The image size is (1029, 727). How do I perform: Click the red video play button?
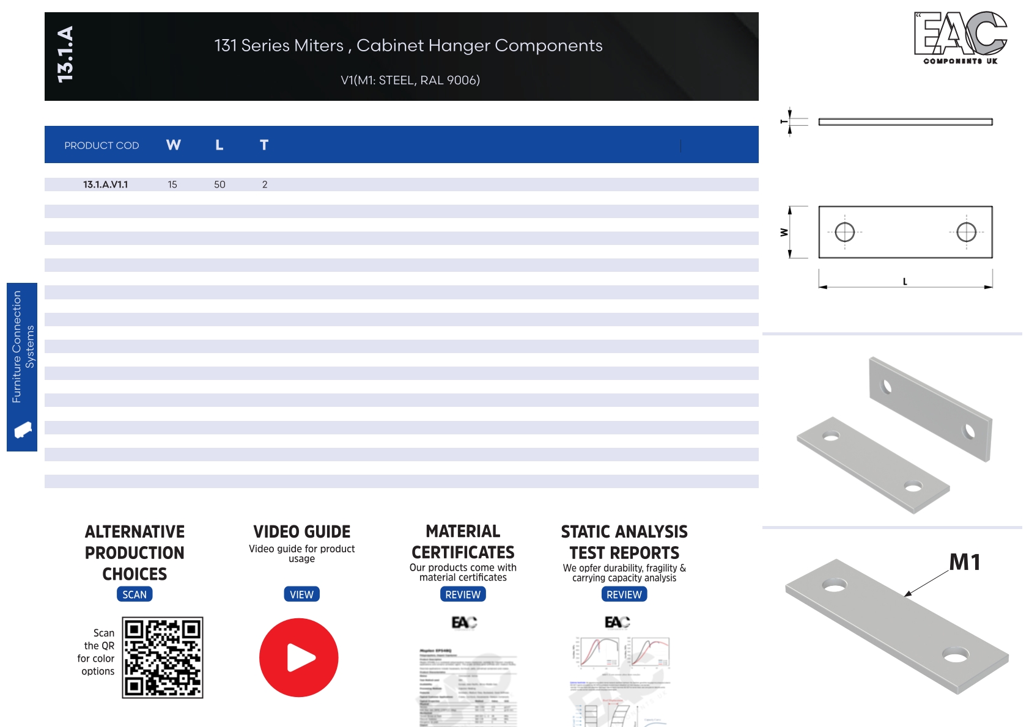298,657
